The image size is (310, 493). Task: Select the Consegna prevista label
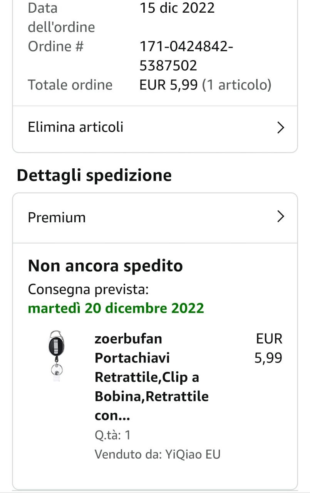(x=88, y=289)
